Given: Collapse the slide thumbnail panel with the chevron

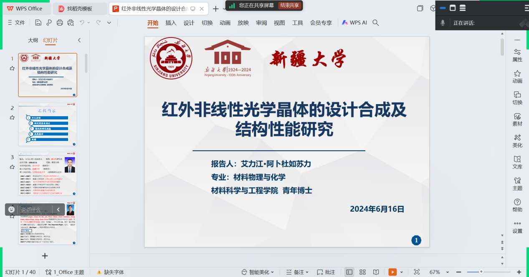Looking at the screenshot, I should [79, 40].
